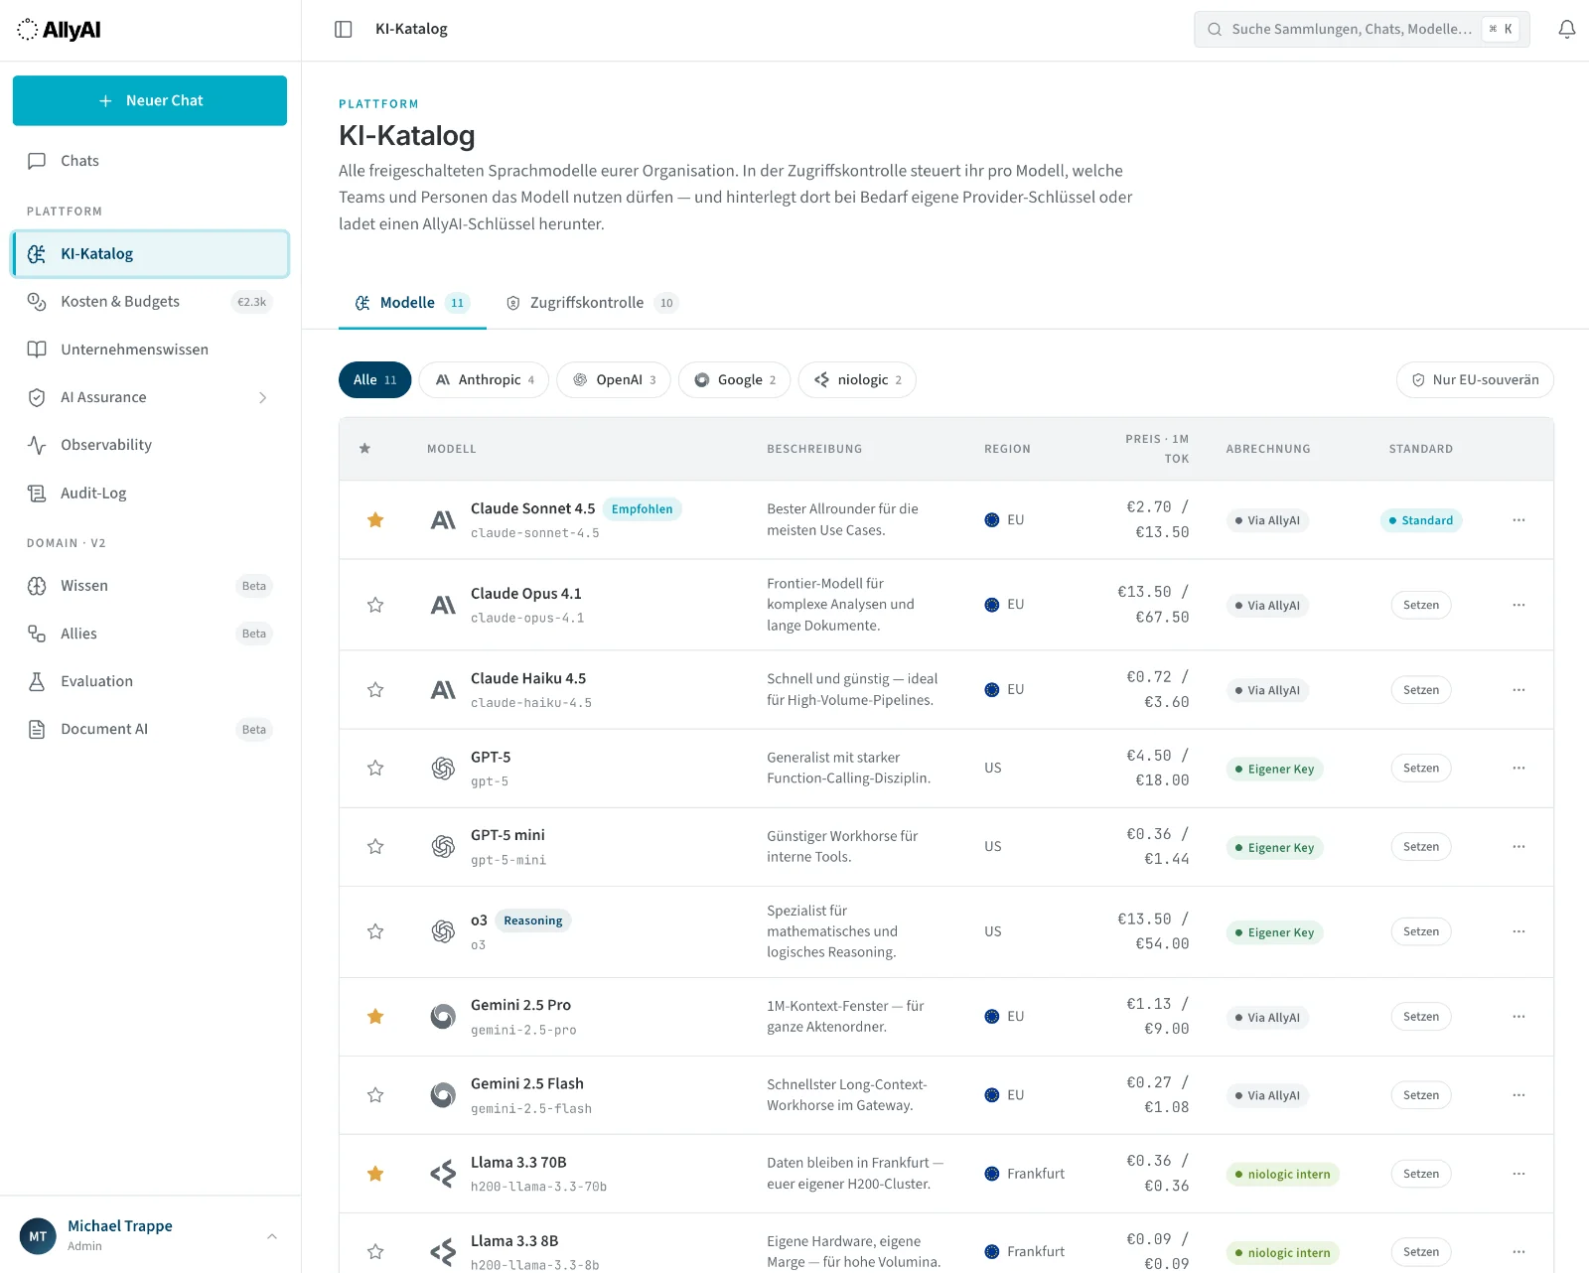Open more options for o3 model
1589x1273 pixels.
click(1518, 931)
